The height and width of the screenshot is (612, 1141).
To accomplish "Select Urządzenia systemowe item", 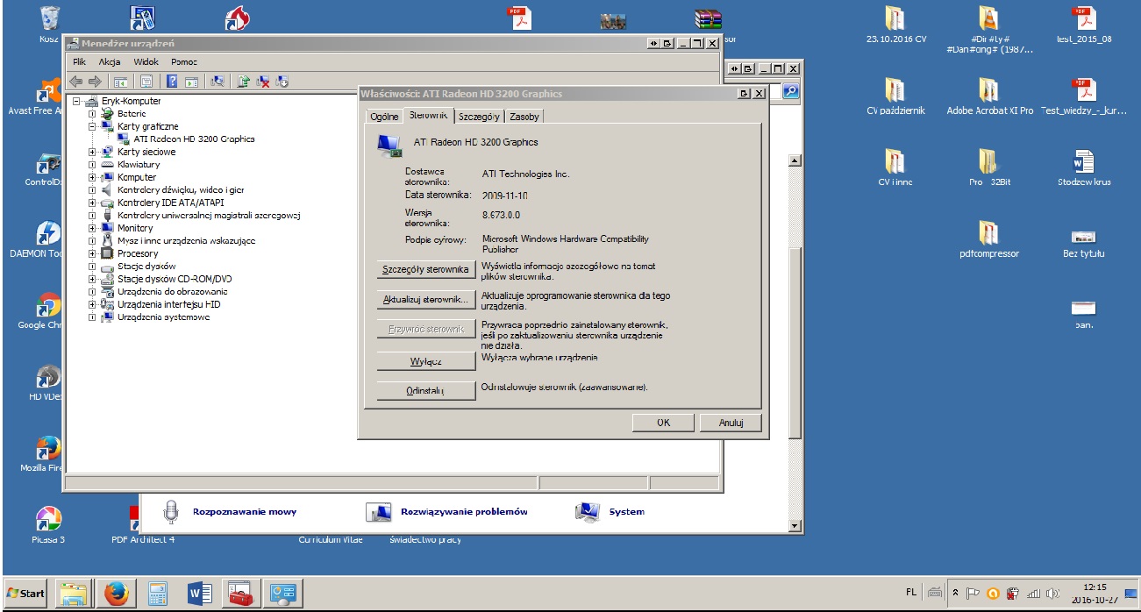I will click(x=163, y=317).
